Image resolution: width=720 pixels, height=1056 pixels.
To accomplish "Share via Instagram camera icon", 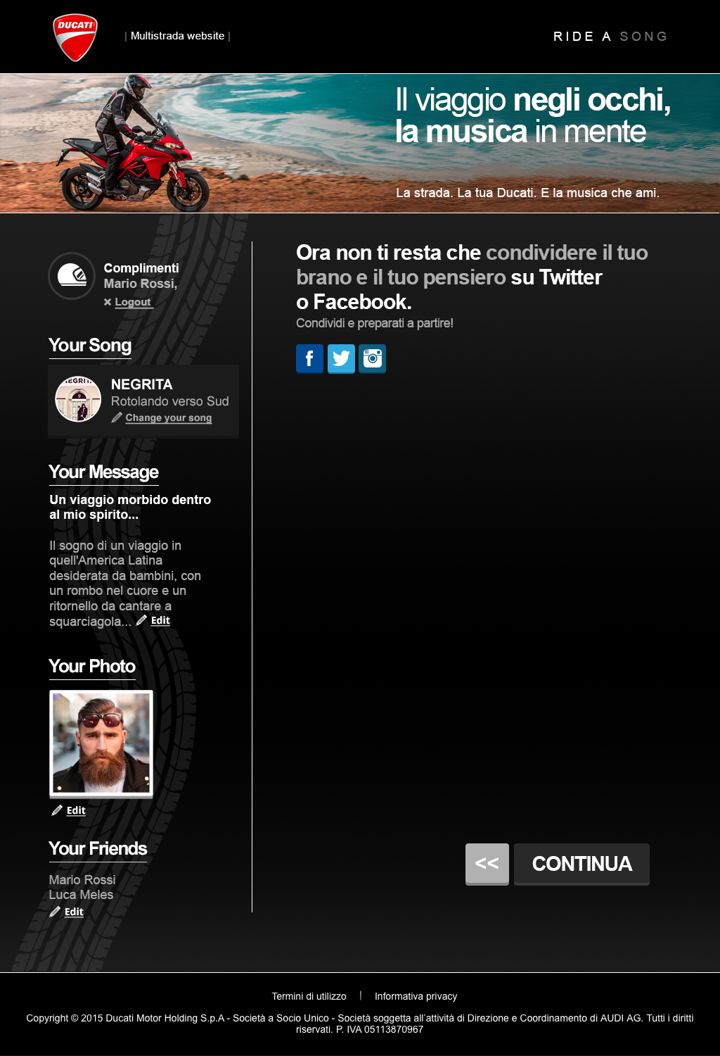I will (373, 359).
